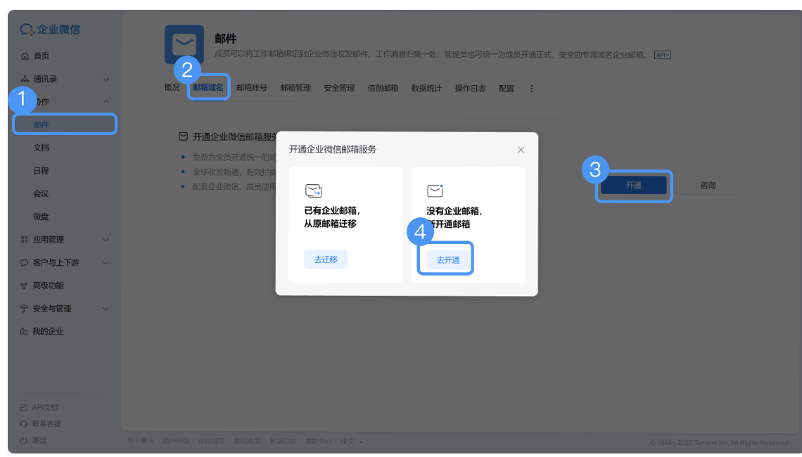Click the 安全与管理 icon
This screenshot has width=802, height=457.
click(24, 308)
